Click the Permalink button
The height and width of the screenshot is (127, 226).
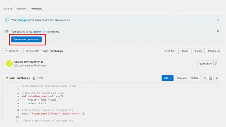point(214,51)
